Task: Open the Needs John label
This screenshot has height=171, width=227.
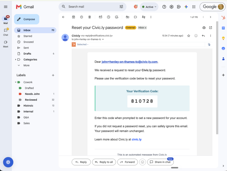Action: [x=35, y=94]
